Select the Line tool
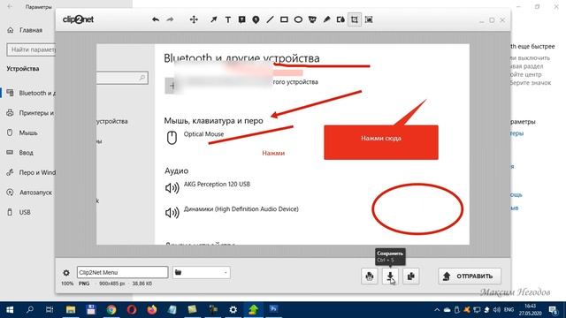Screen dimensions: 566x318 tap(270, 19)
